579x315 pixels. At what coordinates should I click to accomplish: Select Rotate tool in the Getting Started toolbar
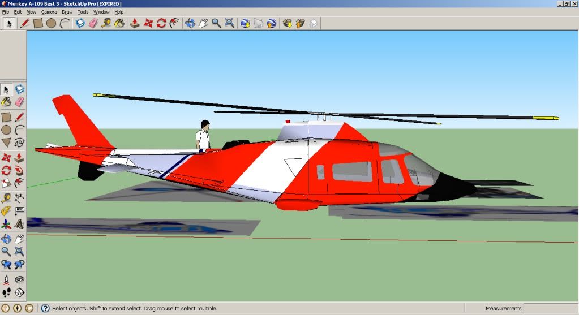(161, 24)
